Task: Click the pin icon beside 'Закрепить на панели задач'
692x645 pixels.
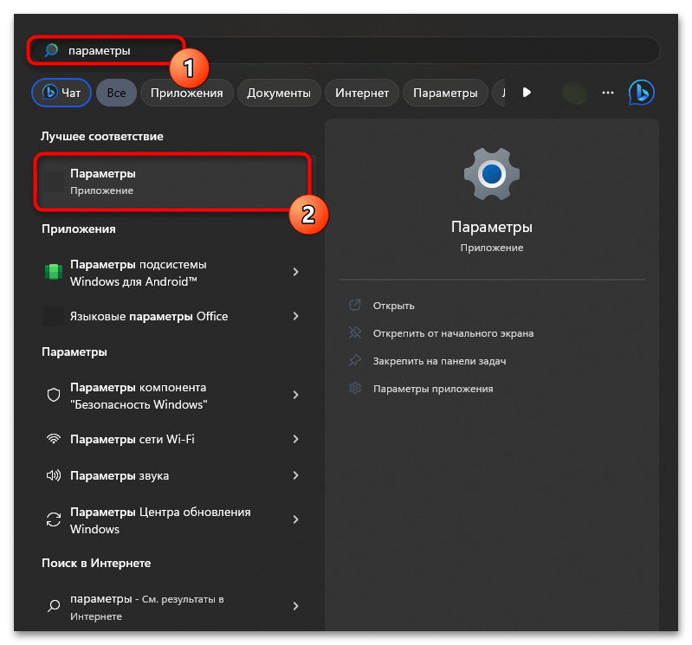Action: click(x=355, y=360)
